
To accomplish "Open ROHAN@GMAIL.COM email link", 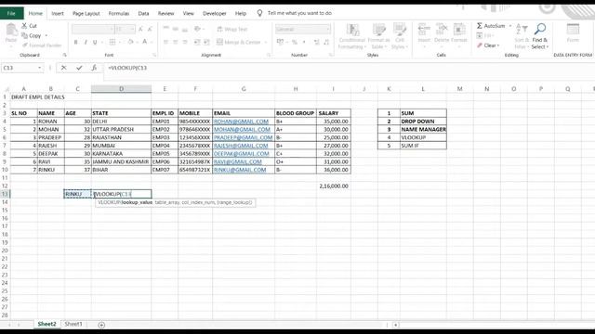I will point(241,122).
